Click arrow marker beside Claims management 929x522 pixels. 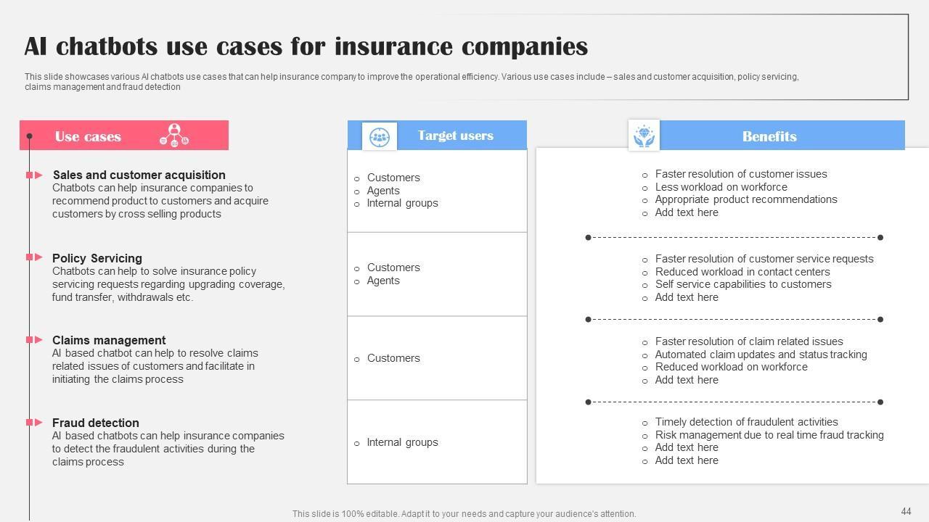pyautogui.click(x=34, y=340)
